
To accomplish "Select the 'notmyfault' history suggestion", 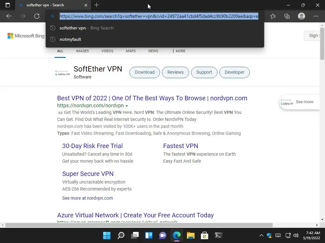I will [x=155, y=39].
